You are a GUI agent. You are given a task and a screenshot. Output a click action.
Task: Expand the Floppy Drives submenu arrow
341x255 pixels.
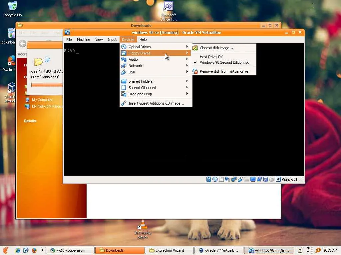[187, 53]
